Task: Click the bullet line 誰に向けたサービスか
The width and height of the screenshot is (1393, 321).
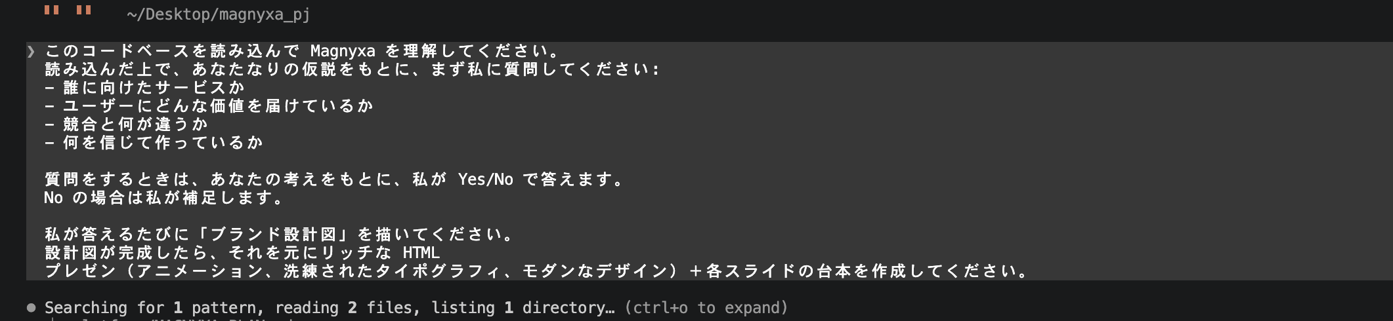Action: point(154,88)
